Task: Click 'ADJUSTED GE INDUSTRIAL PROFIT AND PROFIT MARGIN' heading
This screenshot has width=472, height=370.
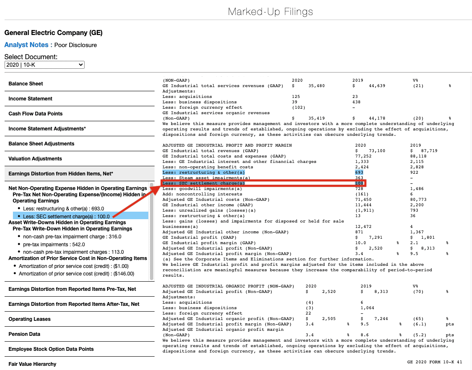Action: pos(227,145)
